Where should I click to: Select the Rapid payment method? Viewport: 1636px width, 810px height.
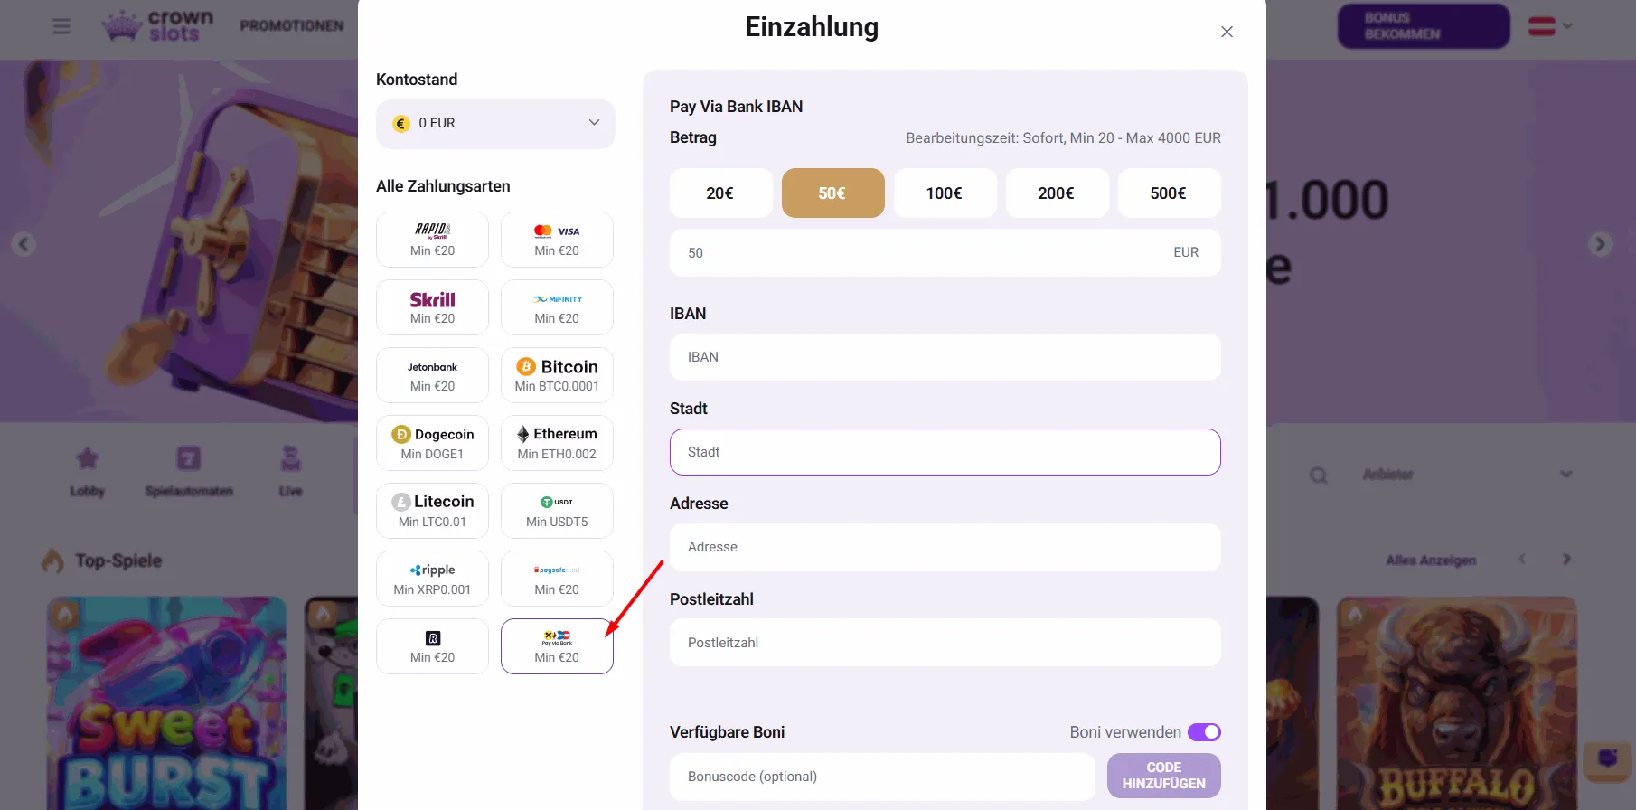click(432, 240)
